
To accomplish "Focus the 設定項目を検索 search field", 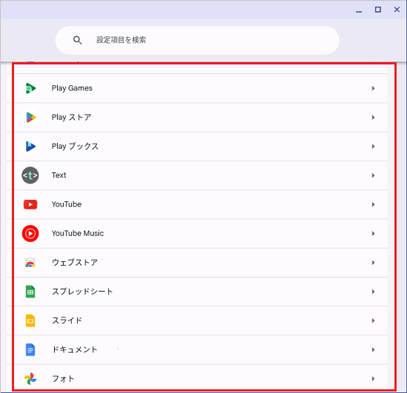I will tap(198, 40).
